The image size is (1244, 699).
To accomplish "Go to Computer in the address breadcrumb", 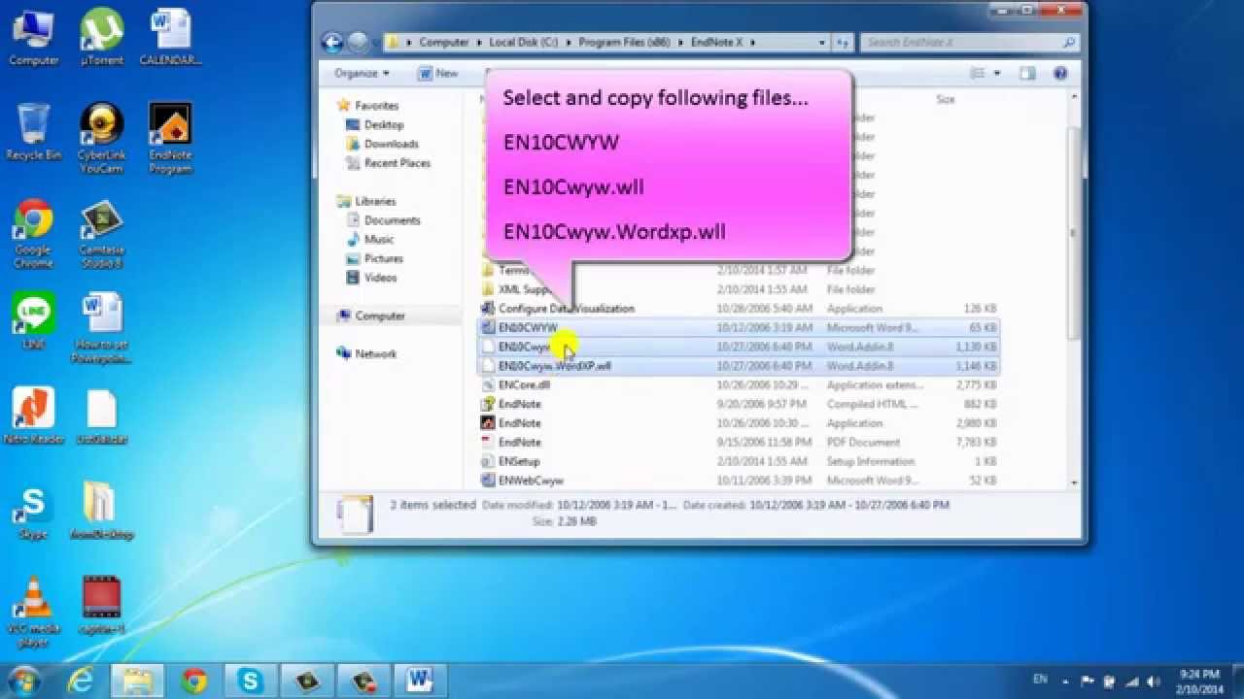I will pos(443,42).
